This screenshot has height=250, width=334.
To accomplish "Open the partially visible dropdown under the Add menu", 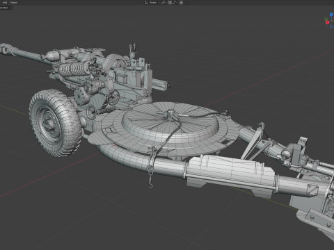I will (x=6, y=8).
